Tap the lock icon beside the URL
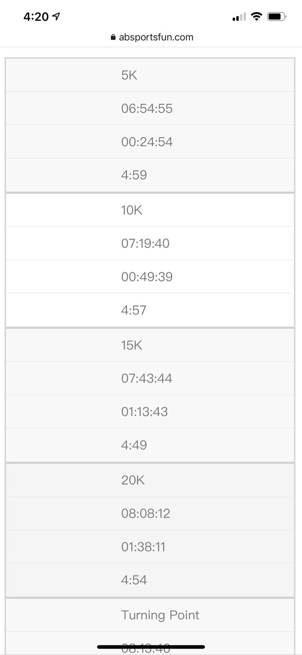The image size is (302, 655). 113,37
